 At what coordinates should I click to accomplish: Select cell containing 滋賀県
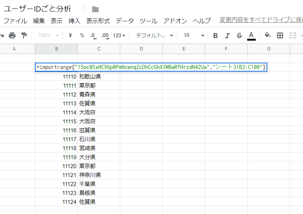pyautogui.click(x=99, y=130)
